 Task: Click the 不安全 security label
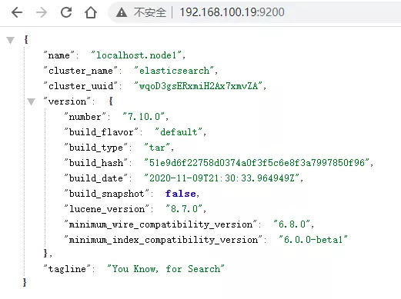150,12
